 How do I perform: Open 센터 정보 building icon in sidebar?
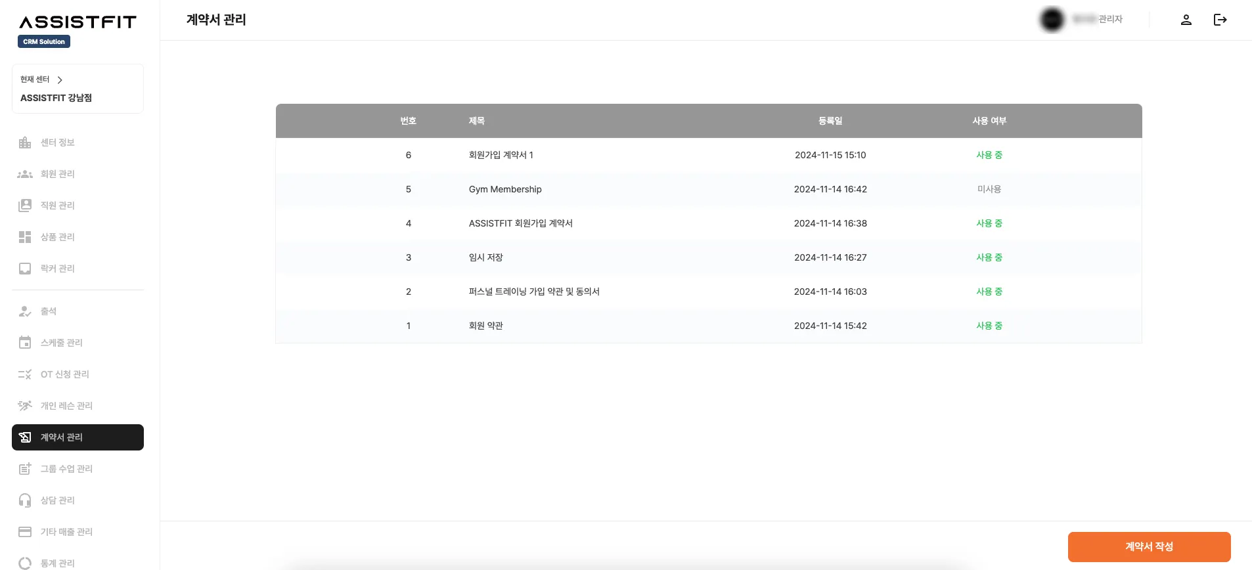click(25, 142)
